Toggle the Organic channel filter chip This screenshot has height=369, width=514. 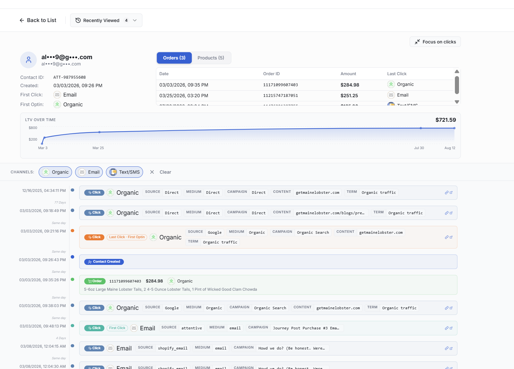click(55, 172)
